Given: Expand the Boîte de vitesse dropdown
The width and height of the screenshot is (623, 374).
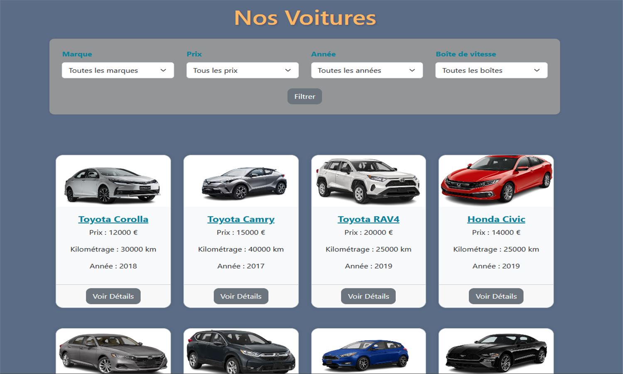Looking at the screenshot, I should tap(491, 70).
